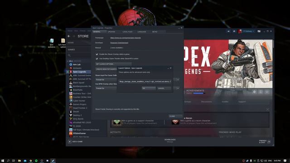The image size is (290, 163).
Task: Select Dead Frontier 2 icon in library
Action: (71, 108)
